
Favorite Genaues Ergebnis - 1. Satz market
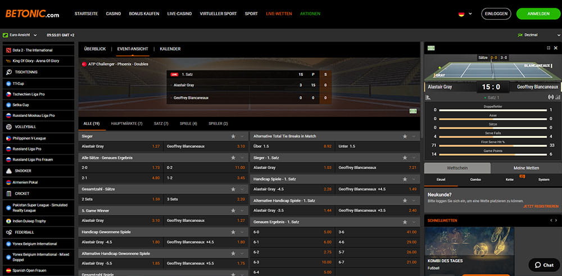405,222
